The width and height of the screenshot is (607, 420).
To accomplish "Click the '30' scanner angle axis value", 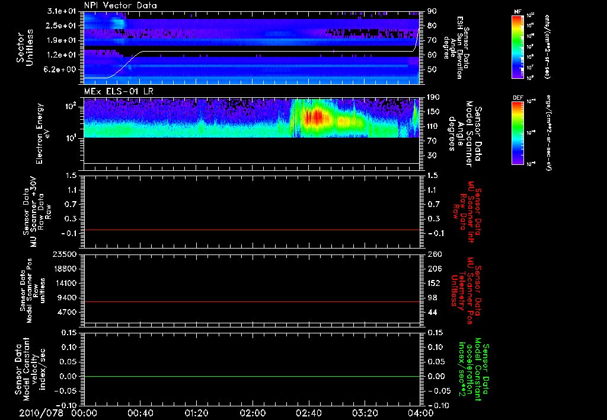I will point(432,155).
